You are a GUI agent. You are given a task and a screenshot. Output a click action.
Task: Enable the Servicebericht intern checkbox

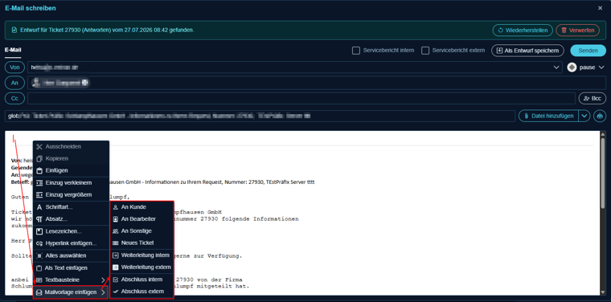(x=356, y=51)
